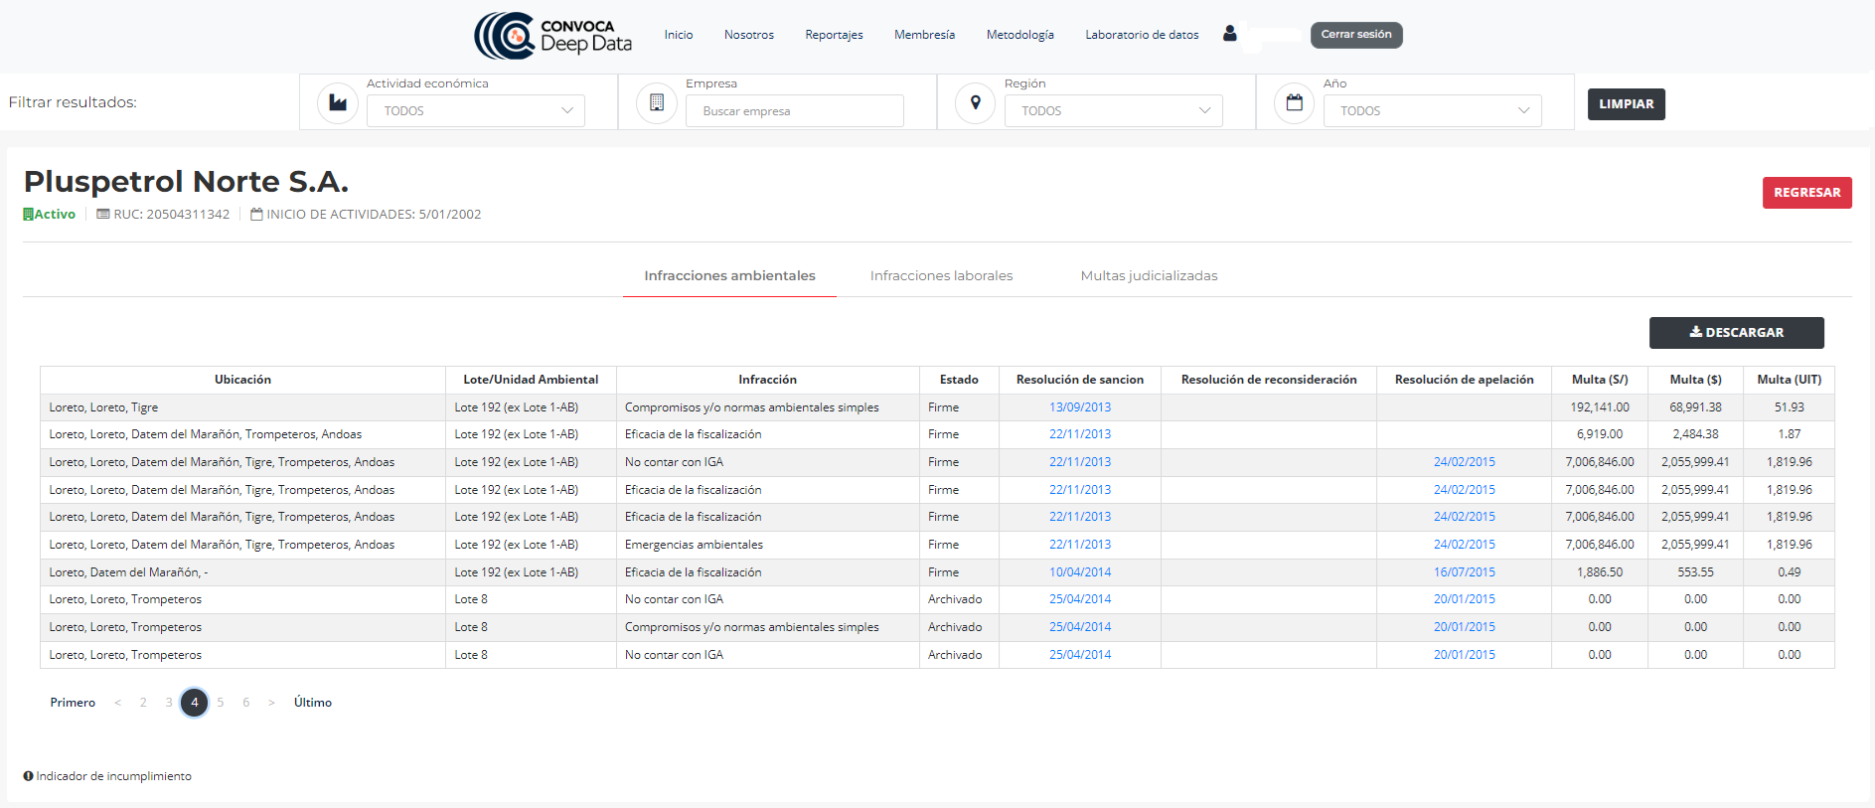This screenshot has width=1875, height=808.
Task: Click the Infracción column header
Action: (767, 380)
